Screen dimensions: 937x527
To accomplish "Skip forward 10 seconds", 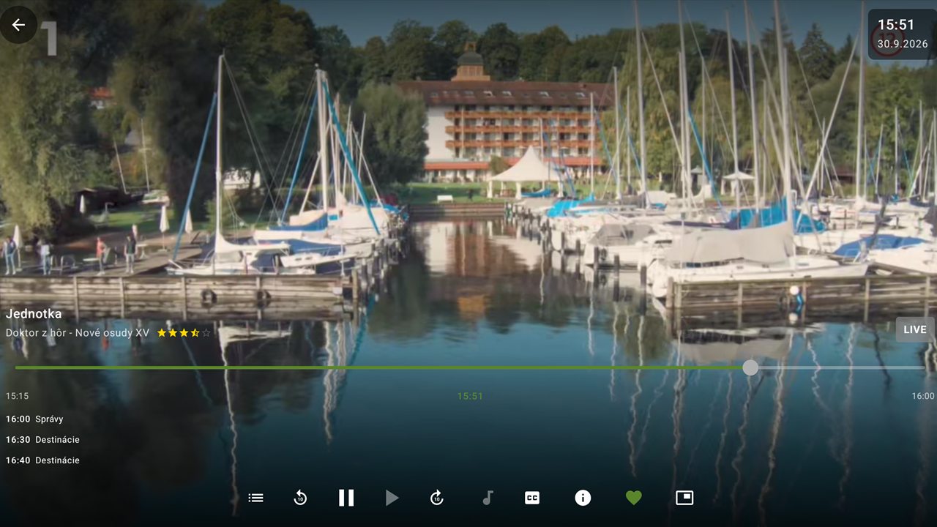I will 437,498.
